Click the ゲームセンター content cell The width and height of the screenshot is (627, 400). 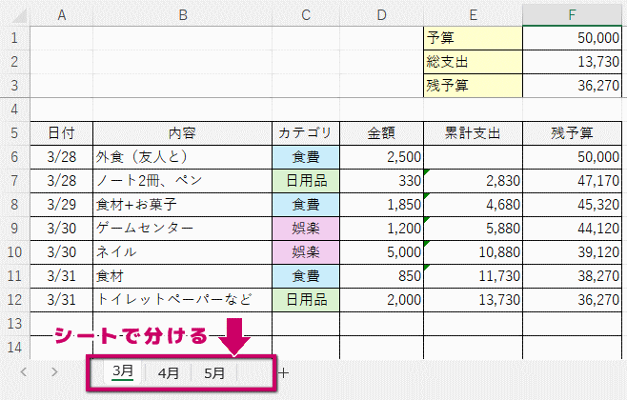click(183, 229)
